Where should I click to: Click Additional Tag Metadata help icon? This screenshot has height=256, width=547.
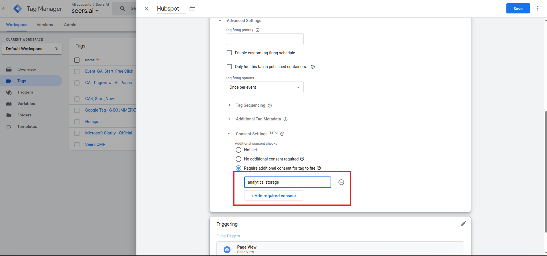pos(285,119)
